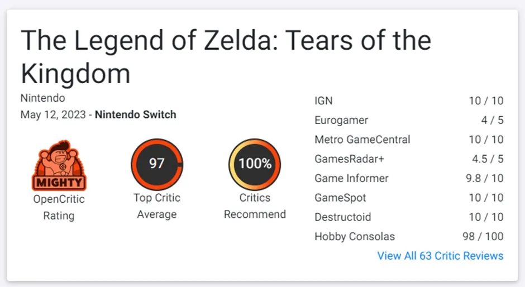Click Hobby Consolas 98 / 100 score
The height and width of the screenshot is (287, 525).
coord(483,236)
